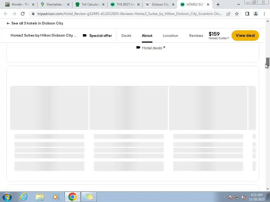The image size is (270, 202).
Task: Launch Internet Explorer from taskbar
Action: 23,197
